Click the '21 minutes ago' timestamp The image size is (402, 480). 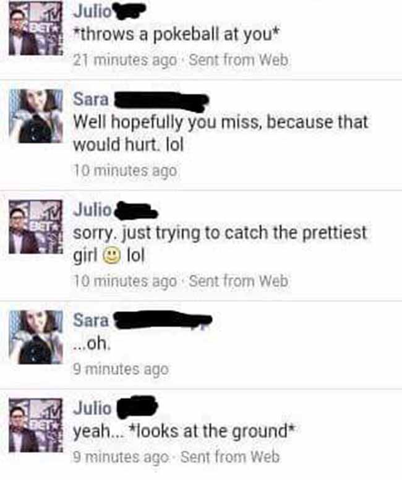(x=125, y=60)
